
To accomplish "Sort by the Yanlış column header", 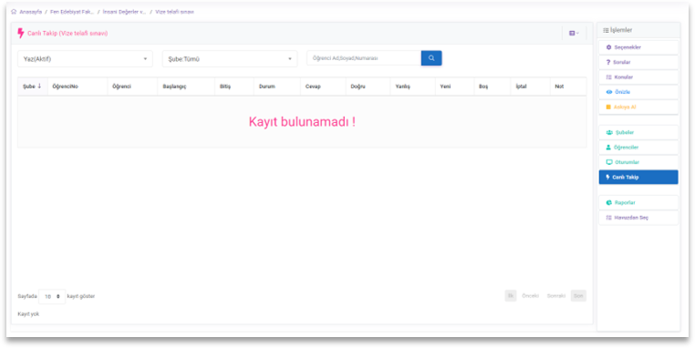I will tap(412, 87).
